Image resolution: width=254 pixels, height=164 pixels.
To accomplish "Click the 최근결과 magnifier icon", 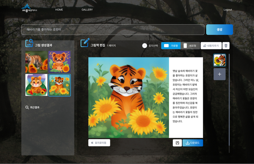I will pos(27,107).
